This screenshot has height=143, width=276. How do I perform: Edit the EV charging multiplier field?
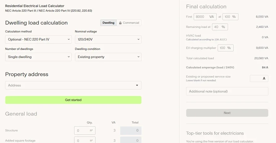click(x=225, y=48)
